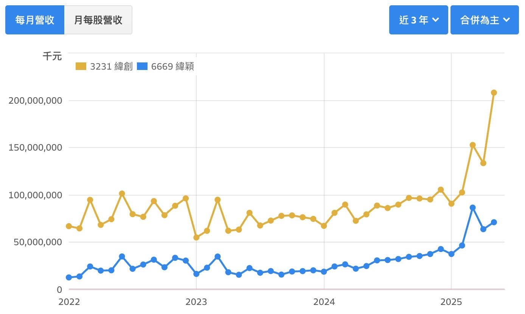Click the last blue 緯穎 data point
The height and width of the screenshot is (314, 525).
(494, 222)
